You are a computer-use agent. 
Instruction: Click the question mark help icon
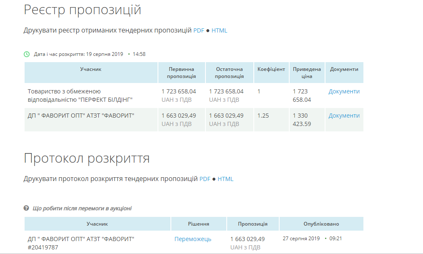pos(26,208)
